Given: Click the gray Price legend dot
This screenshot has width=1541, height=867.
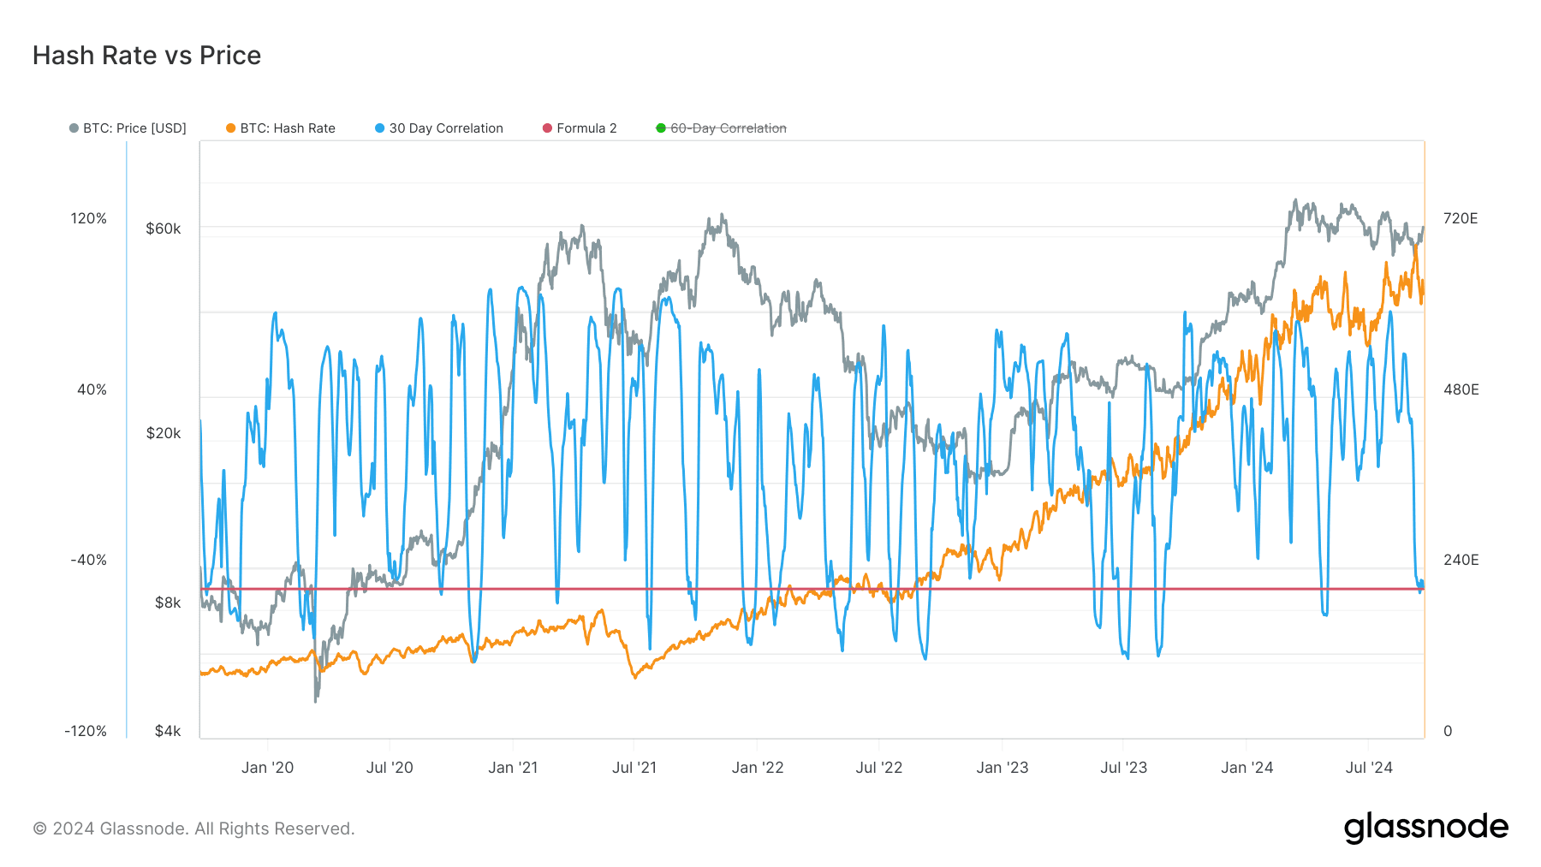Looking at the screenshot, I should click(x=74, y=128).
